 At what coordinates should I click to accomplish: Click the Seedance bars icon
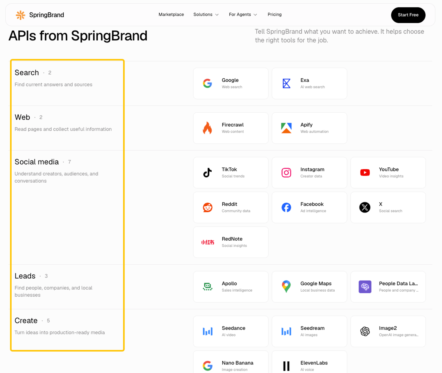pyautogui.click(x=207, y=331)
